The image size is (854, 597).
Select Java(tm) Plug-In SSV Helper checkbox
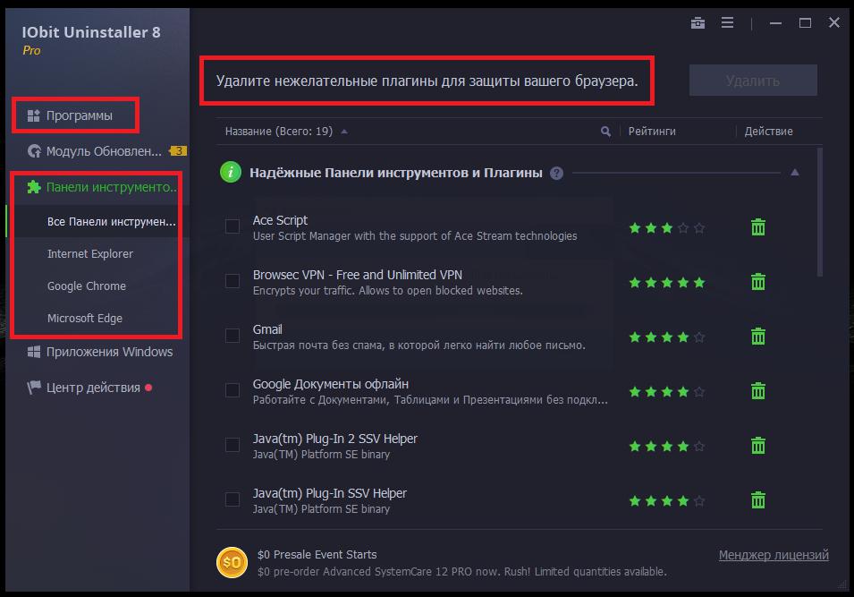click(x=233, y=499)
